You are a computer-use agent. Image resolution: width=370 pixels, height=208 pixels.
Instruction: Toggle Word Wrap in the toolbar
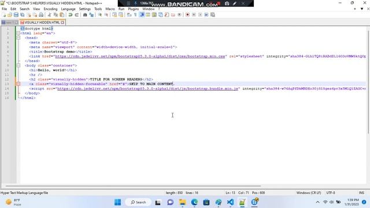pos(129,14)
